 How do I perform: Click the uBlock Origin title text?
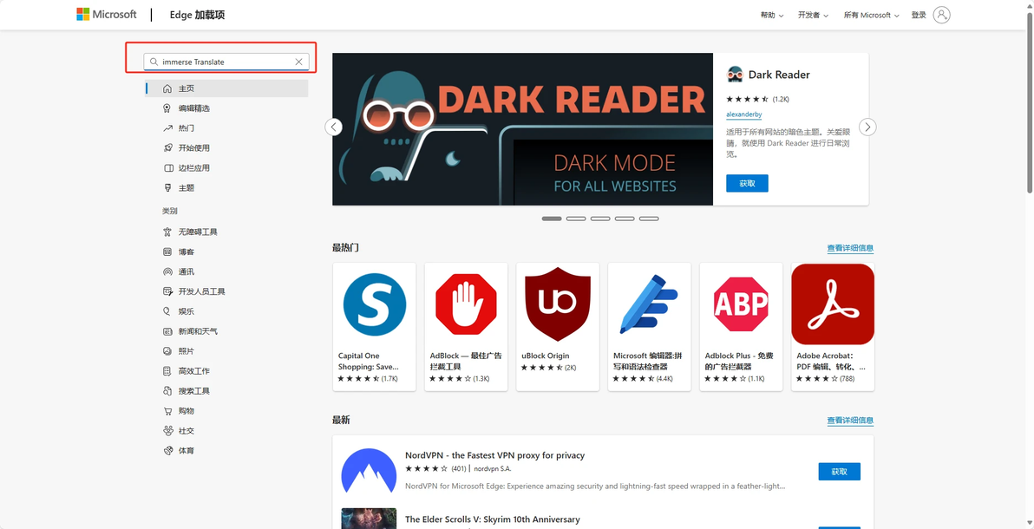coord(546,356)
